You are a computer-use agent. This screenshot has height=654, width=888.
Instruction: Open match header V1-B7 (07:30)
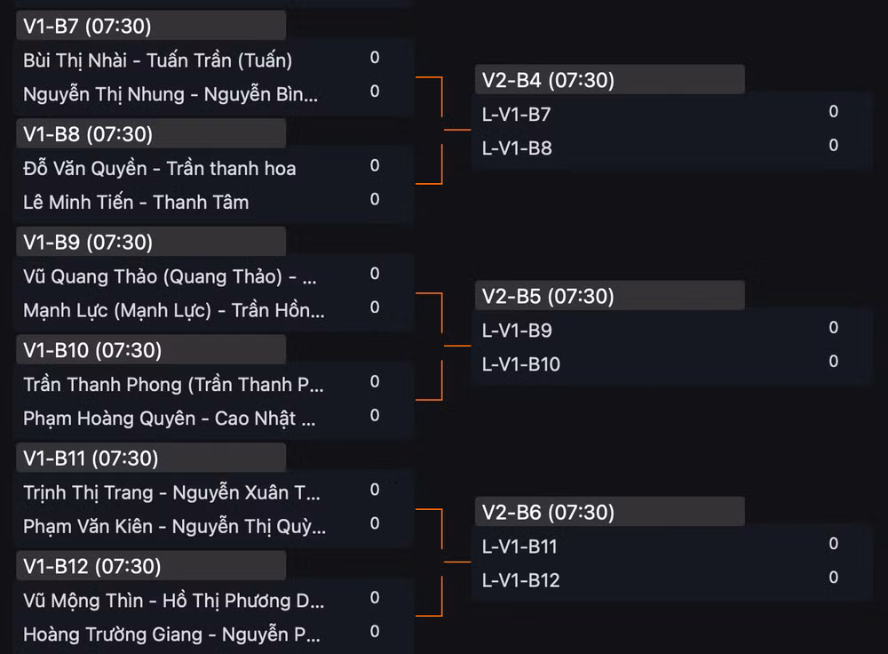coord(151,26)
